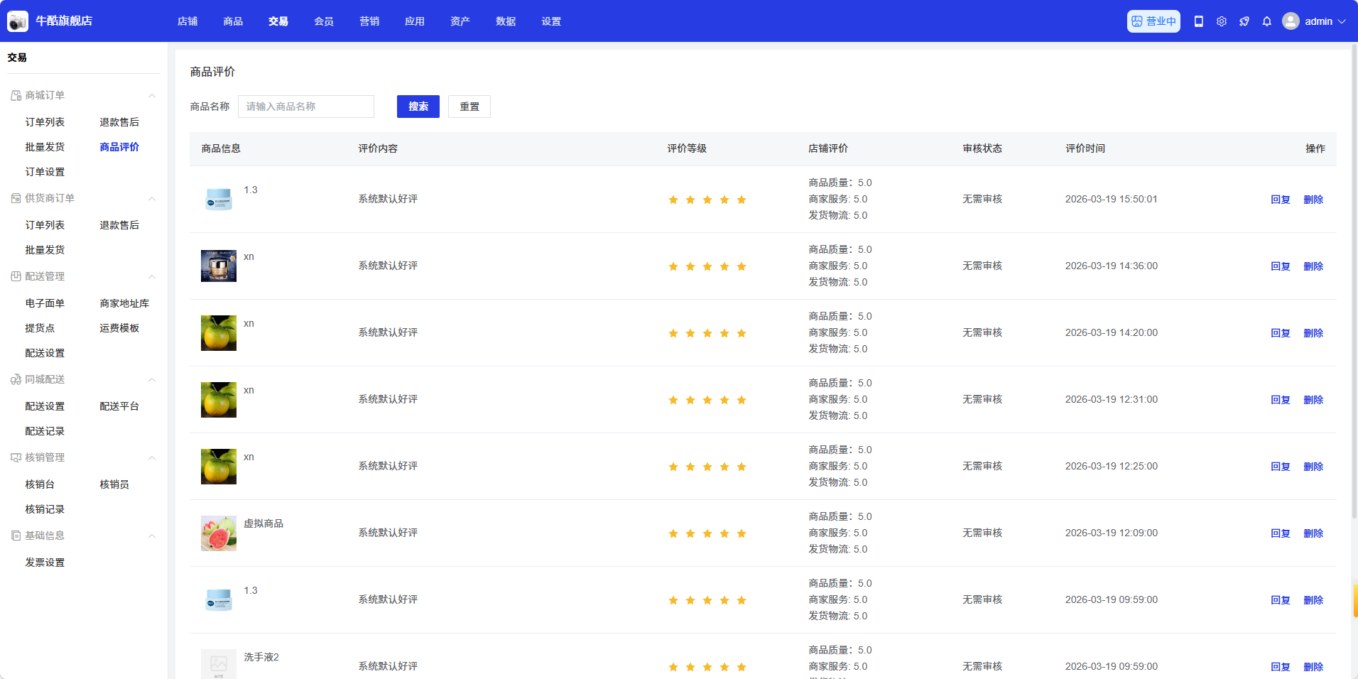Open the admin account dropdown arrow
The image size is (1358, 679).
pos(1342,21)
